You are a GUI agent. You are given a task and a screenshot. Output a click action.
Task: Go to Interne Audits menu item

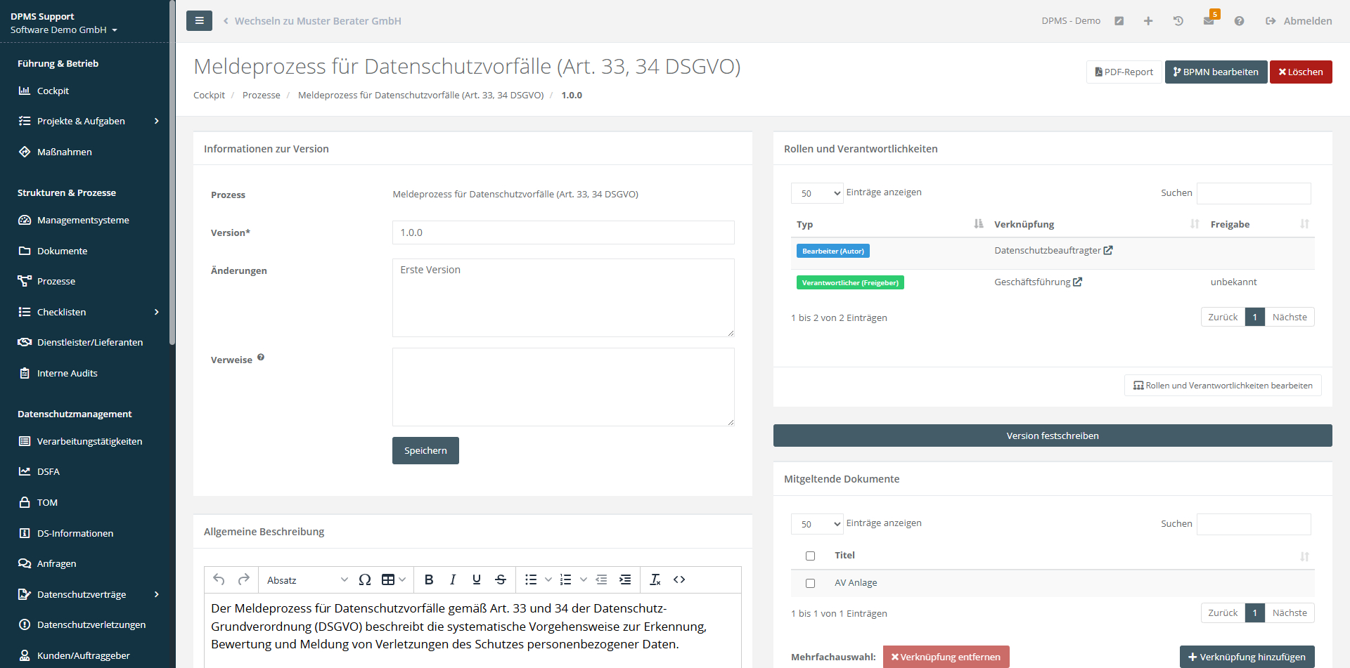point(67,373)
